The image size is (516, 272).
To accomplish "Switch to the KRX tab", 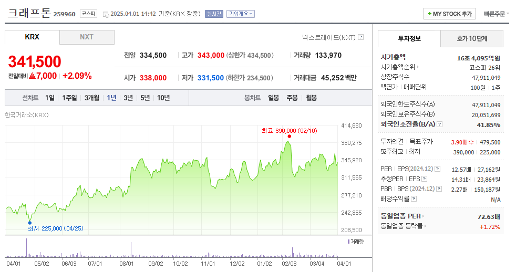I will click(x=32, y=37).
